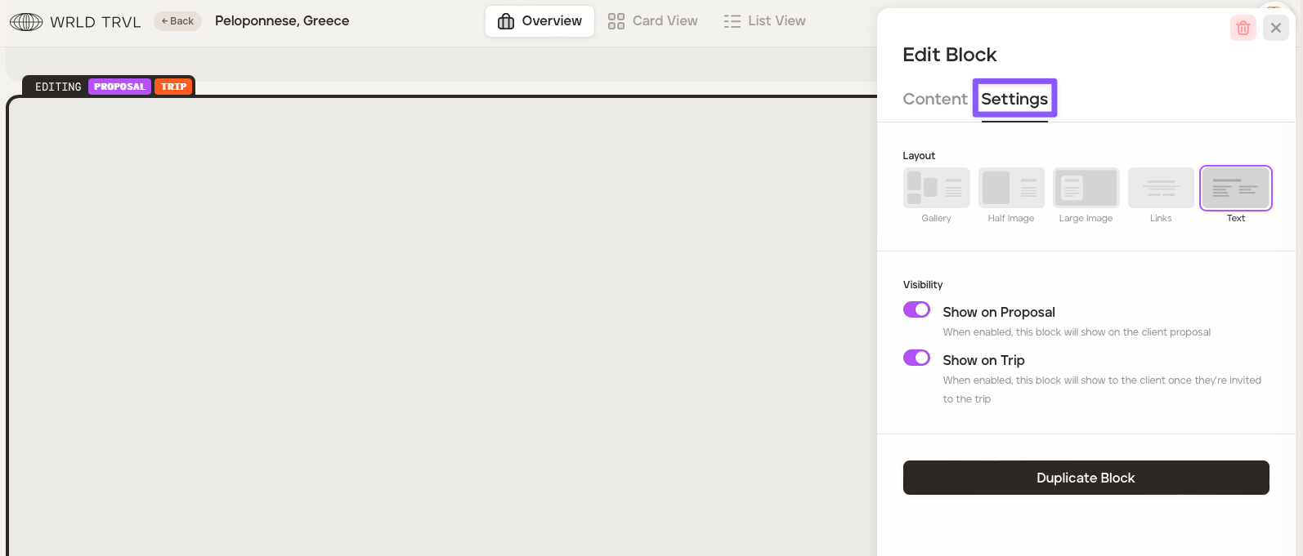Choose the Half Image layout
Viewport: 1303px width, 556px height.
click(x=1011, y=189)
